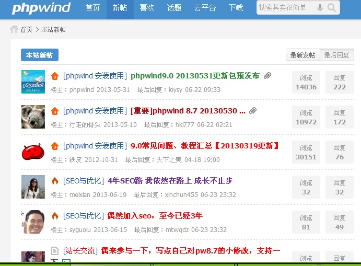Open the phpwind user avatar
This screenshot has height=266, width=361.
[x=33, y=82]
